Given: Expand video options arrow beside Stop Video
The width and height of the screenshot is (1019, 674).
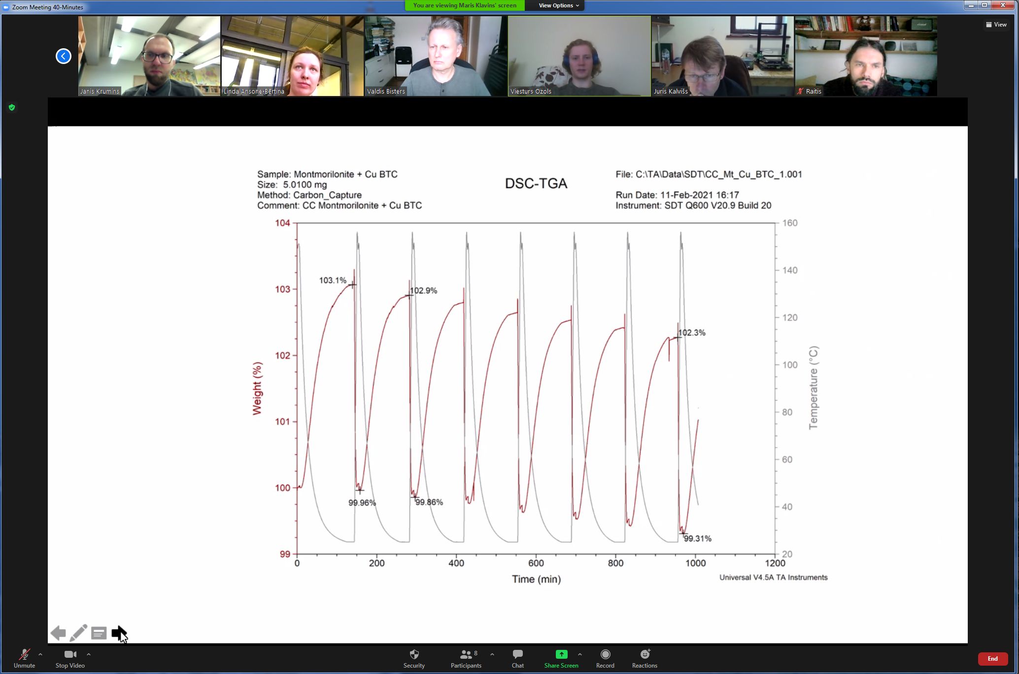Looking at the screenshot, I should click(x=89, y=655).
